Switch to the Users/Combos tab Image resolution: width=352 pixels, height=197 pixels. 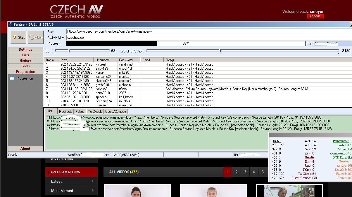(115, 112)
